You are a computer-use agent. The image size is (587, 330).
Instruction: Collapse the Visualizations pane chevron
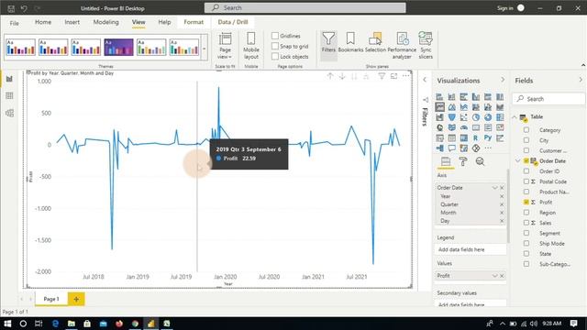coord(503,80)
